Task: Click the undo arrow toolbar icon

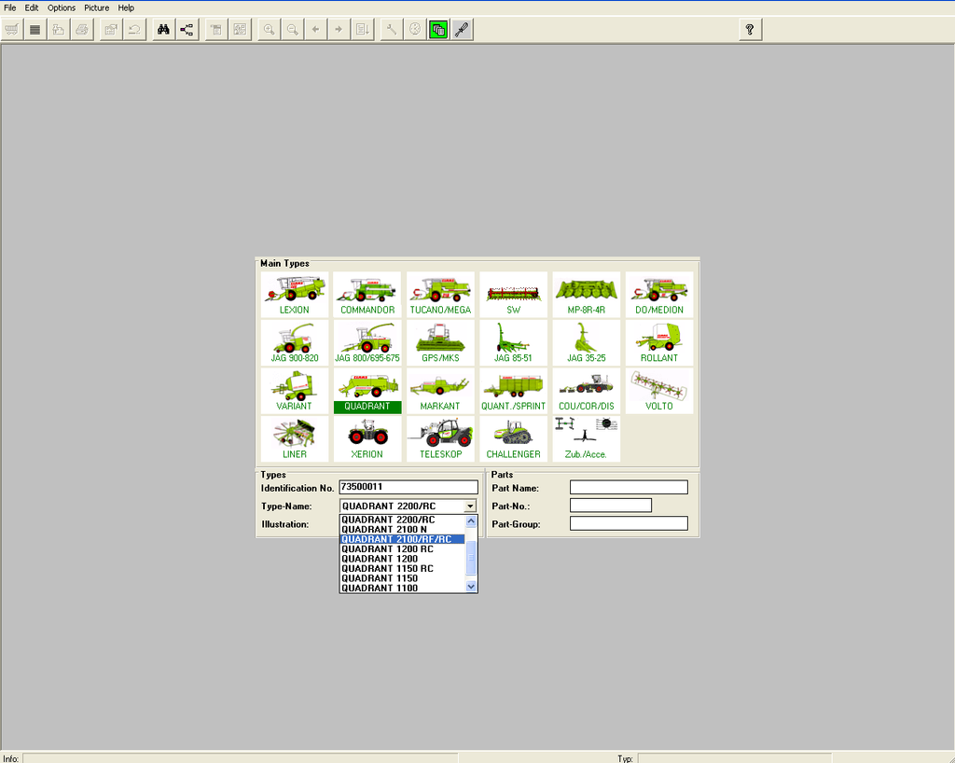Action: coord(134,29)
